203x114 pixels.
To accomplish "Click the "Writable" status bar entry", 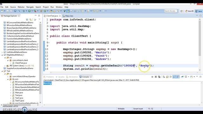I will [121, 109].
